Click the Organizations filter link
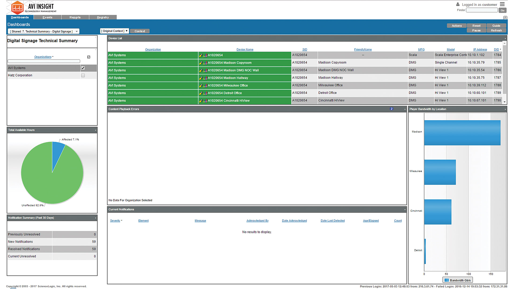 (43, 57)
